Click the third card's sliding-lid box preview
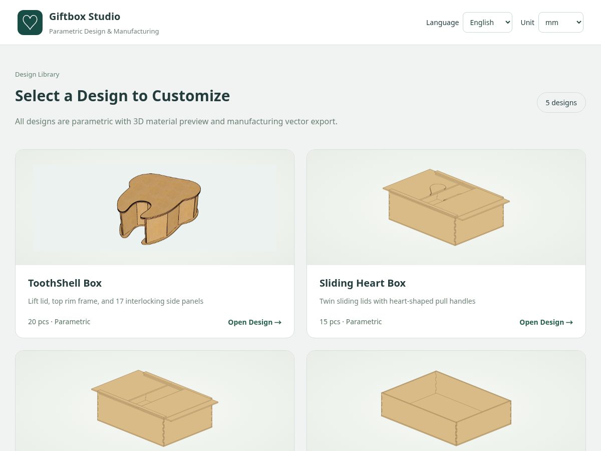This screenshot has width=601, height=451. point(155,401)
